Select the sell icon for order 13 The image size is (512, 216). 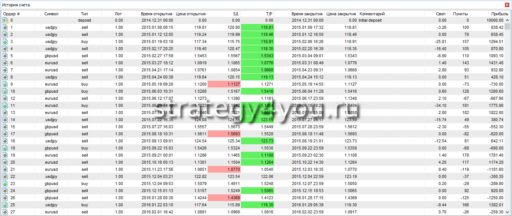tap(5, 113)
